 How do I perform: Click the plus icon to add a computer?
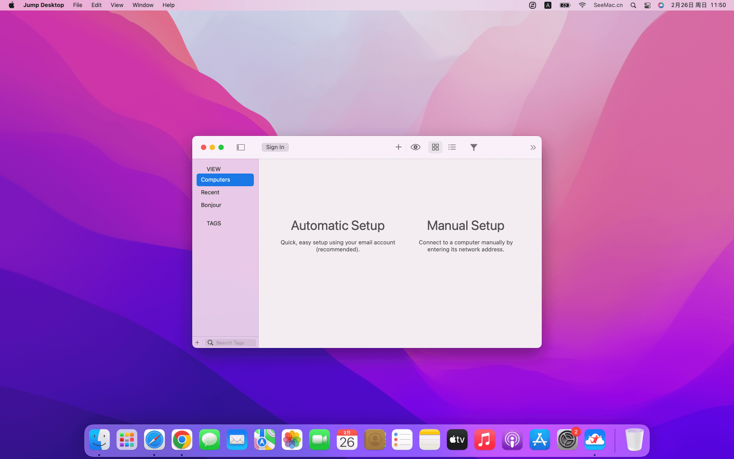[x=398, y=147]
